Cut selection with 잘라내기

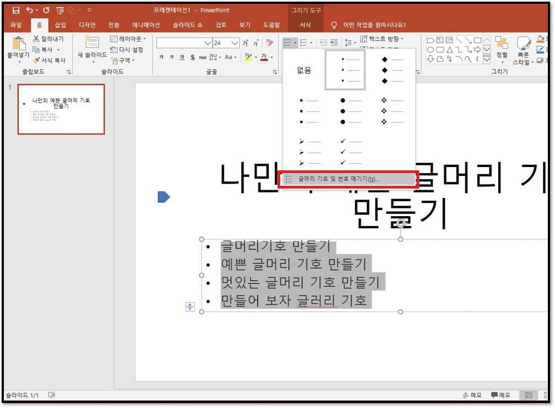pyautogui.click(x=48, y=39)
